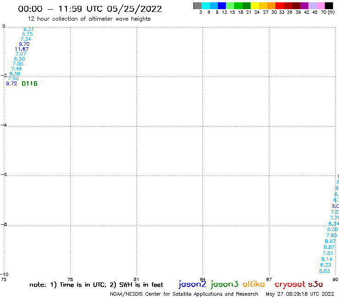Viewport: 339px width, 298px height.
Task: Click the latitude axis label -6
Action: (x=4, y=174)
